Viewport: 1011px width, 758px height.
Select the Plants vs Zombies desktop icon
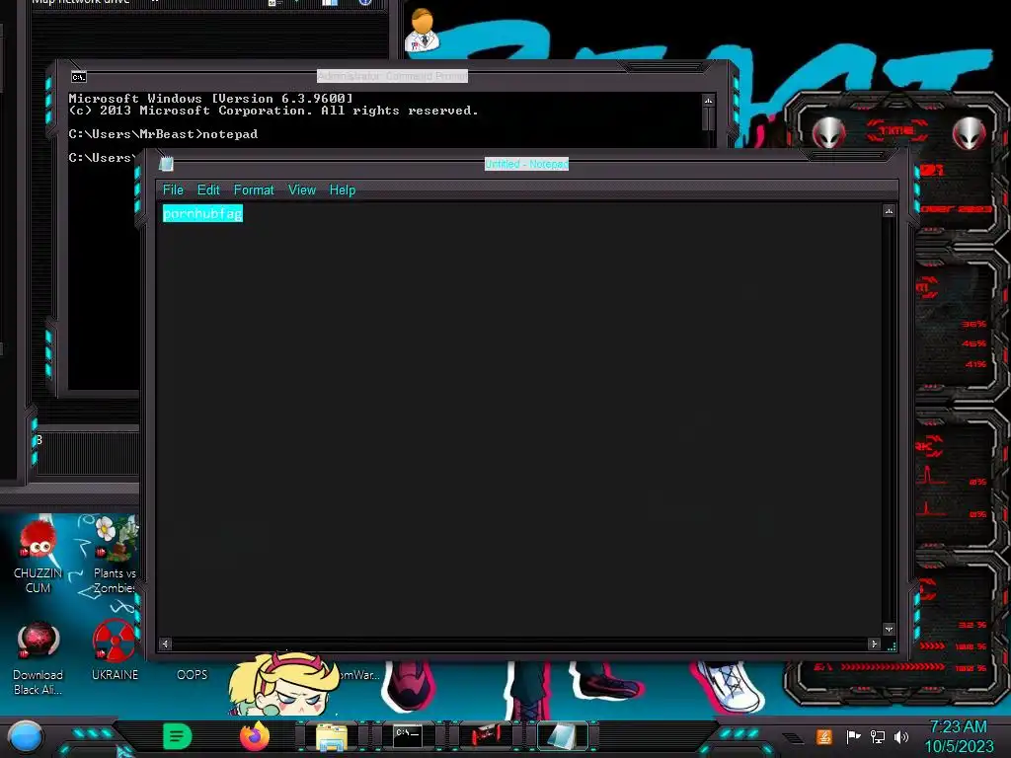[x=115, y=555]
